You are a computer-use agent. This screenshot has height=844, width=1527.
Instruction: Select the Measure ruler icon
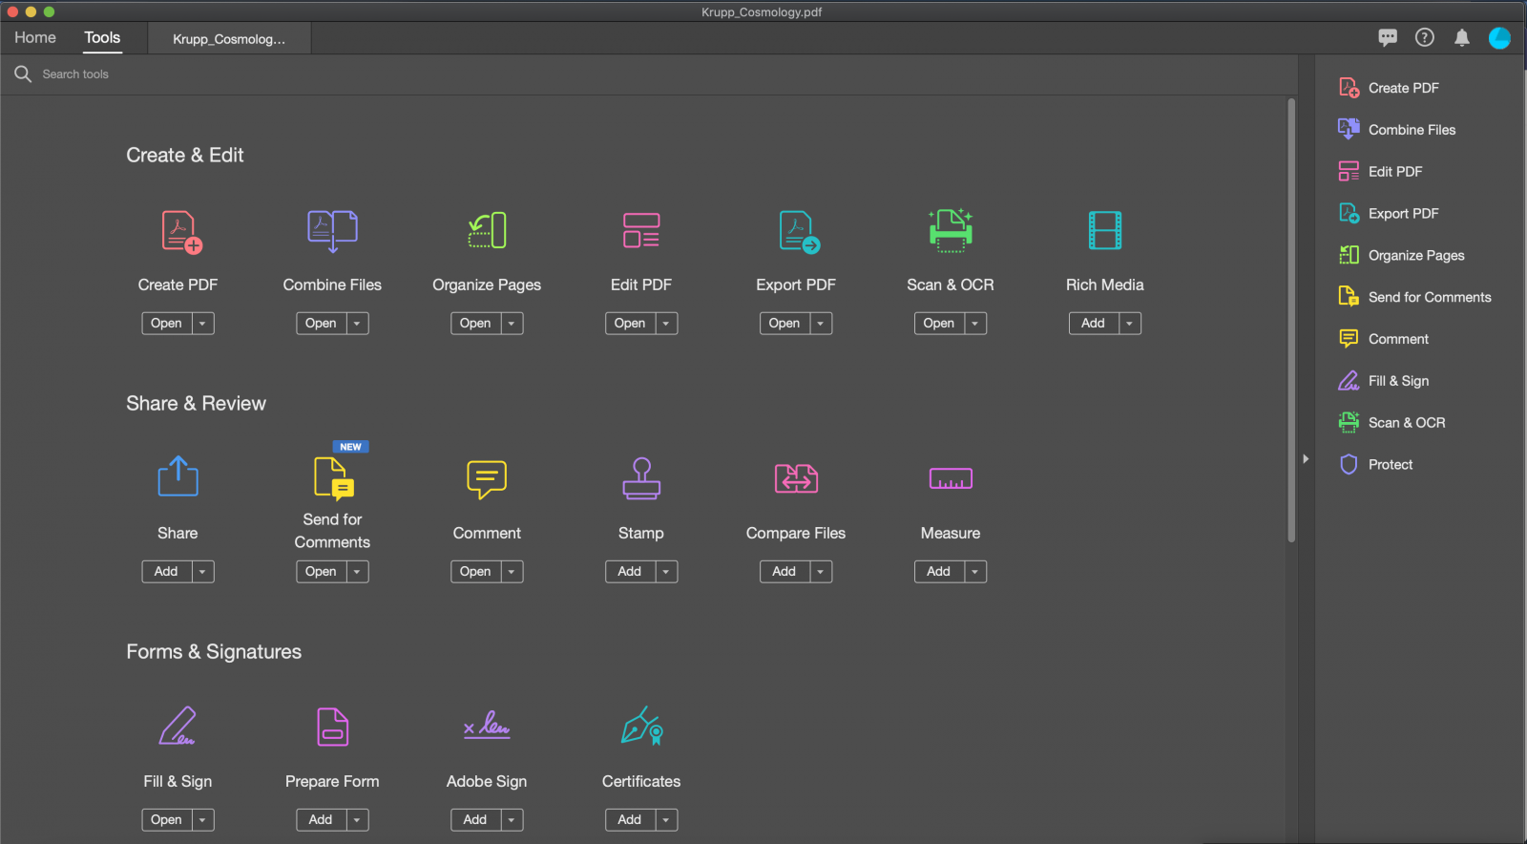[951, 478]
